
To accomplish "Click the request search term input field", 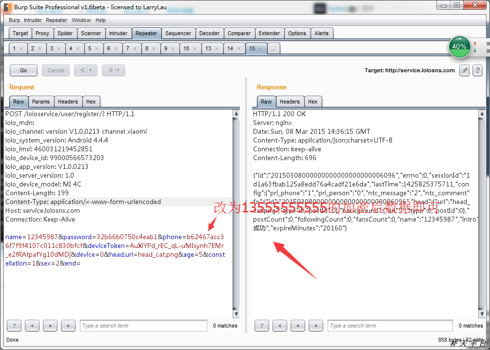I will pyautogui.click(x=143, y=326).
